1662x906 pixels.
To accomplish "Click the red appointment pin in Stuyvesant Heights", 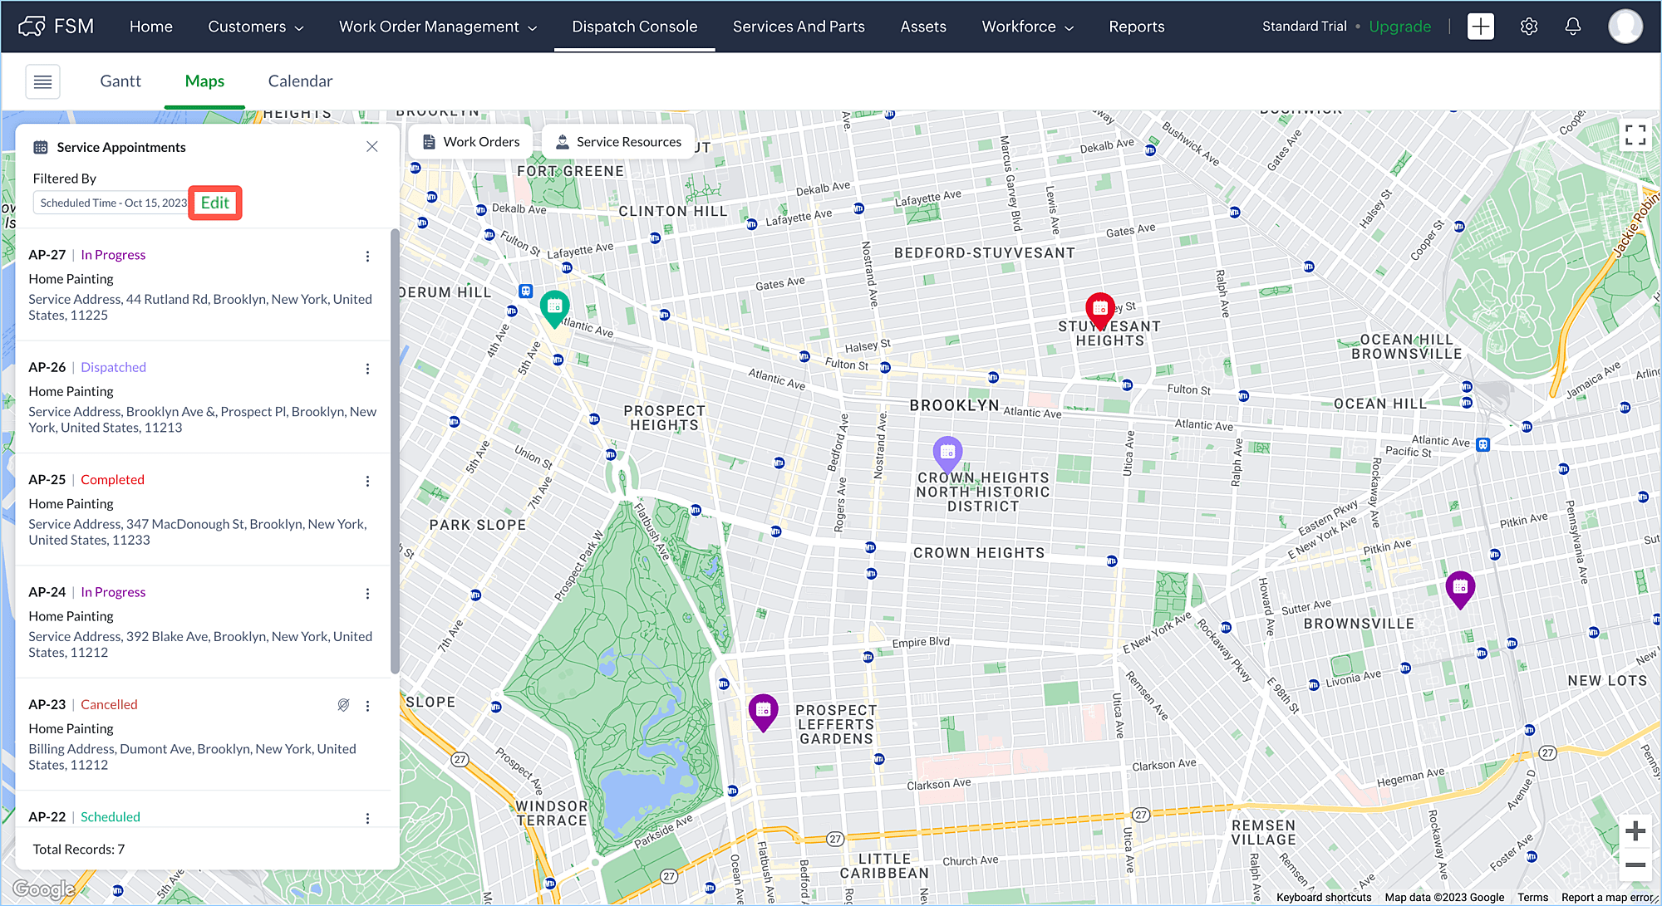I will (1099, 309).
